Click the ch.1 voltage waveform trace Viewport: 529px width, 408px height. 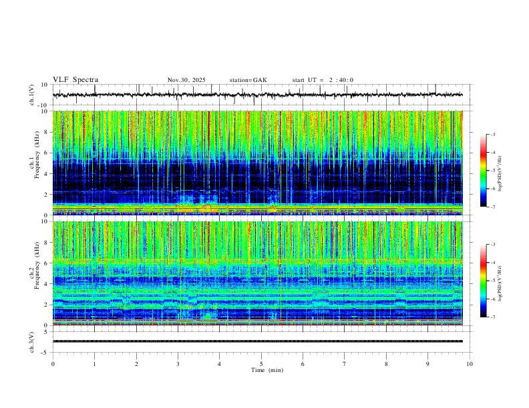[258, 95]
